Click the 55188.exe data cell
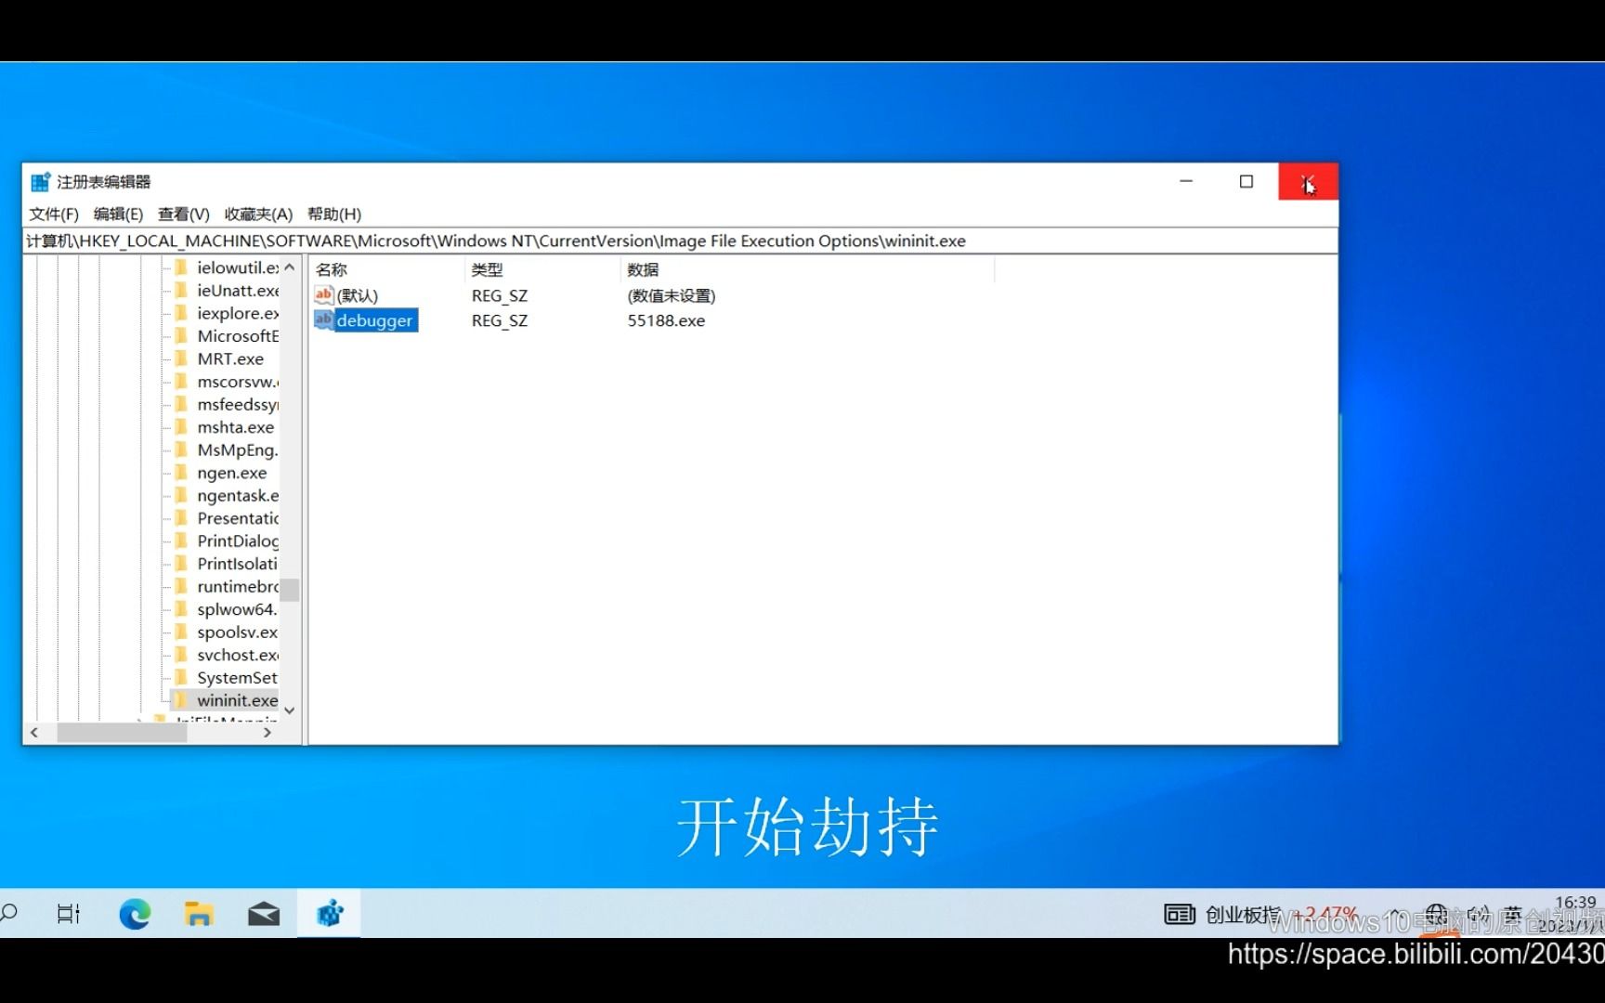Screen dimensions: 1605x1003 pos(666,320)
